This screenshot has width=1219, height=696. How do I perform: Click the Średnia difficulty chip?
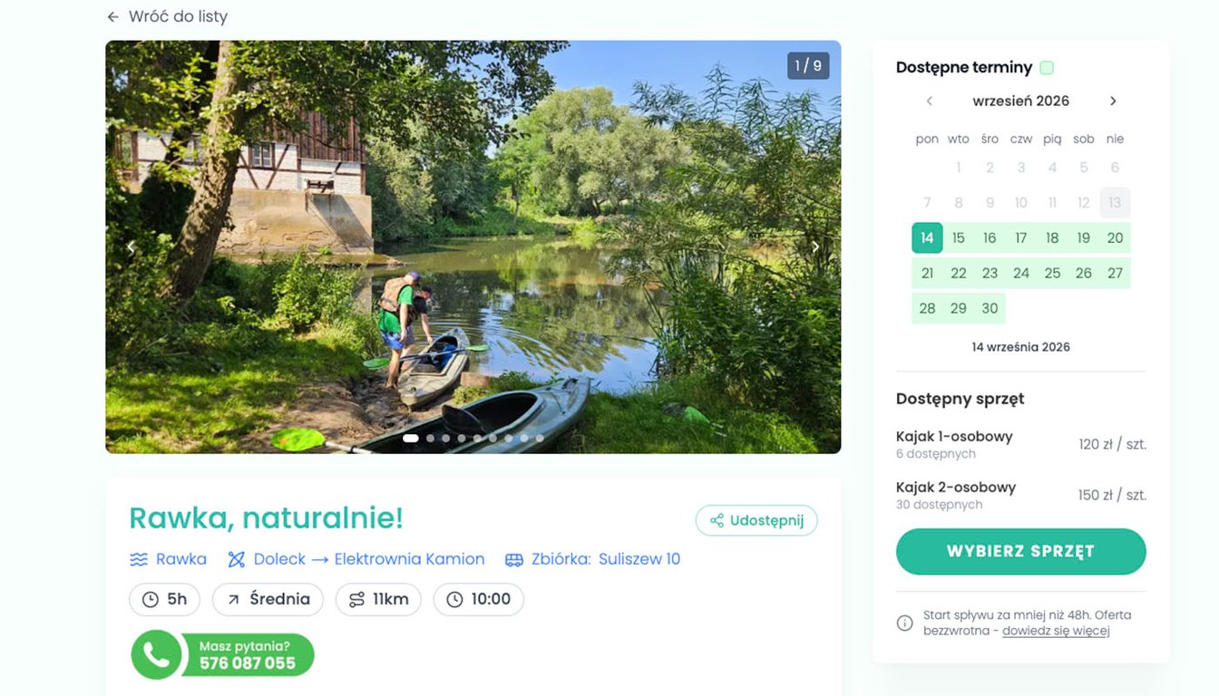point(268,599)
